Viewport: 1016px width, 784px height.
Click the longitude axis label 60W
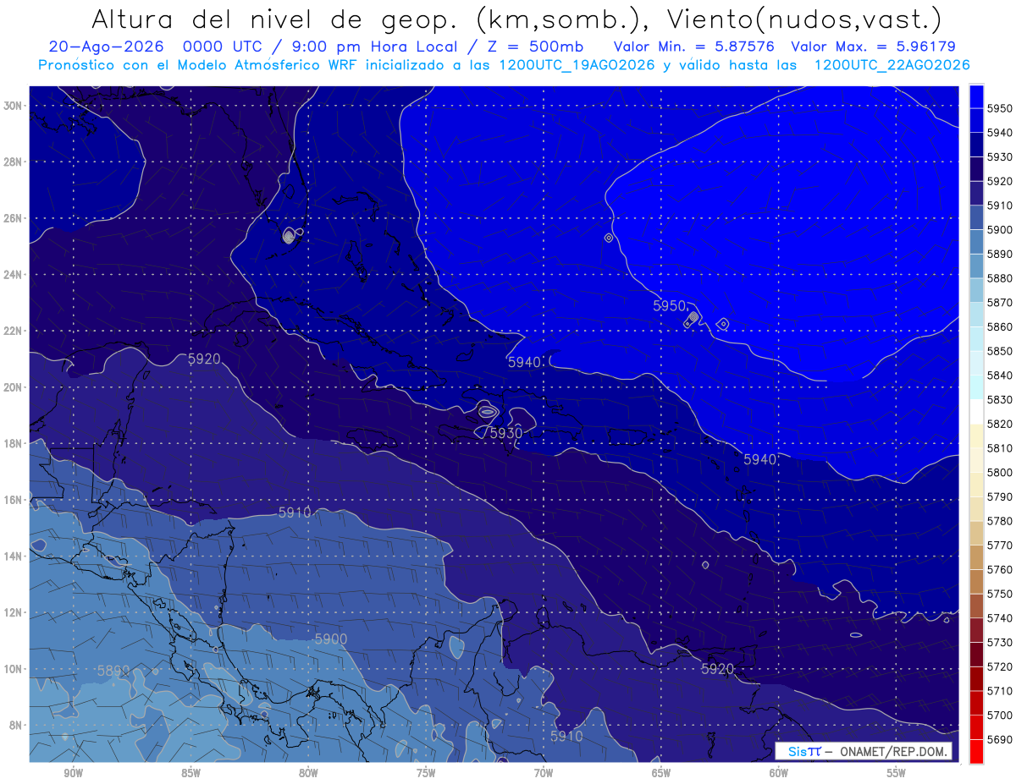[779, 772]
